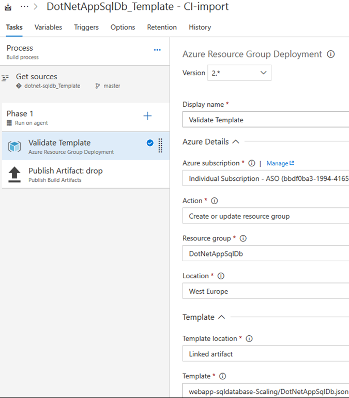Click the info icon next to Template location
The width and height of the screenshot is (349, 398).
249,338
